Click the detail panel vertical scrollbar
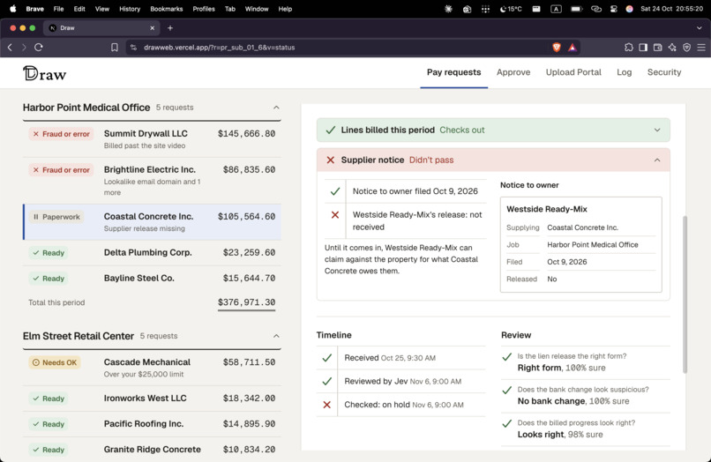This screenshot has height=462, width=711. pyautogui.click(x=685, y=294)
